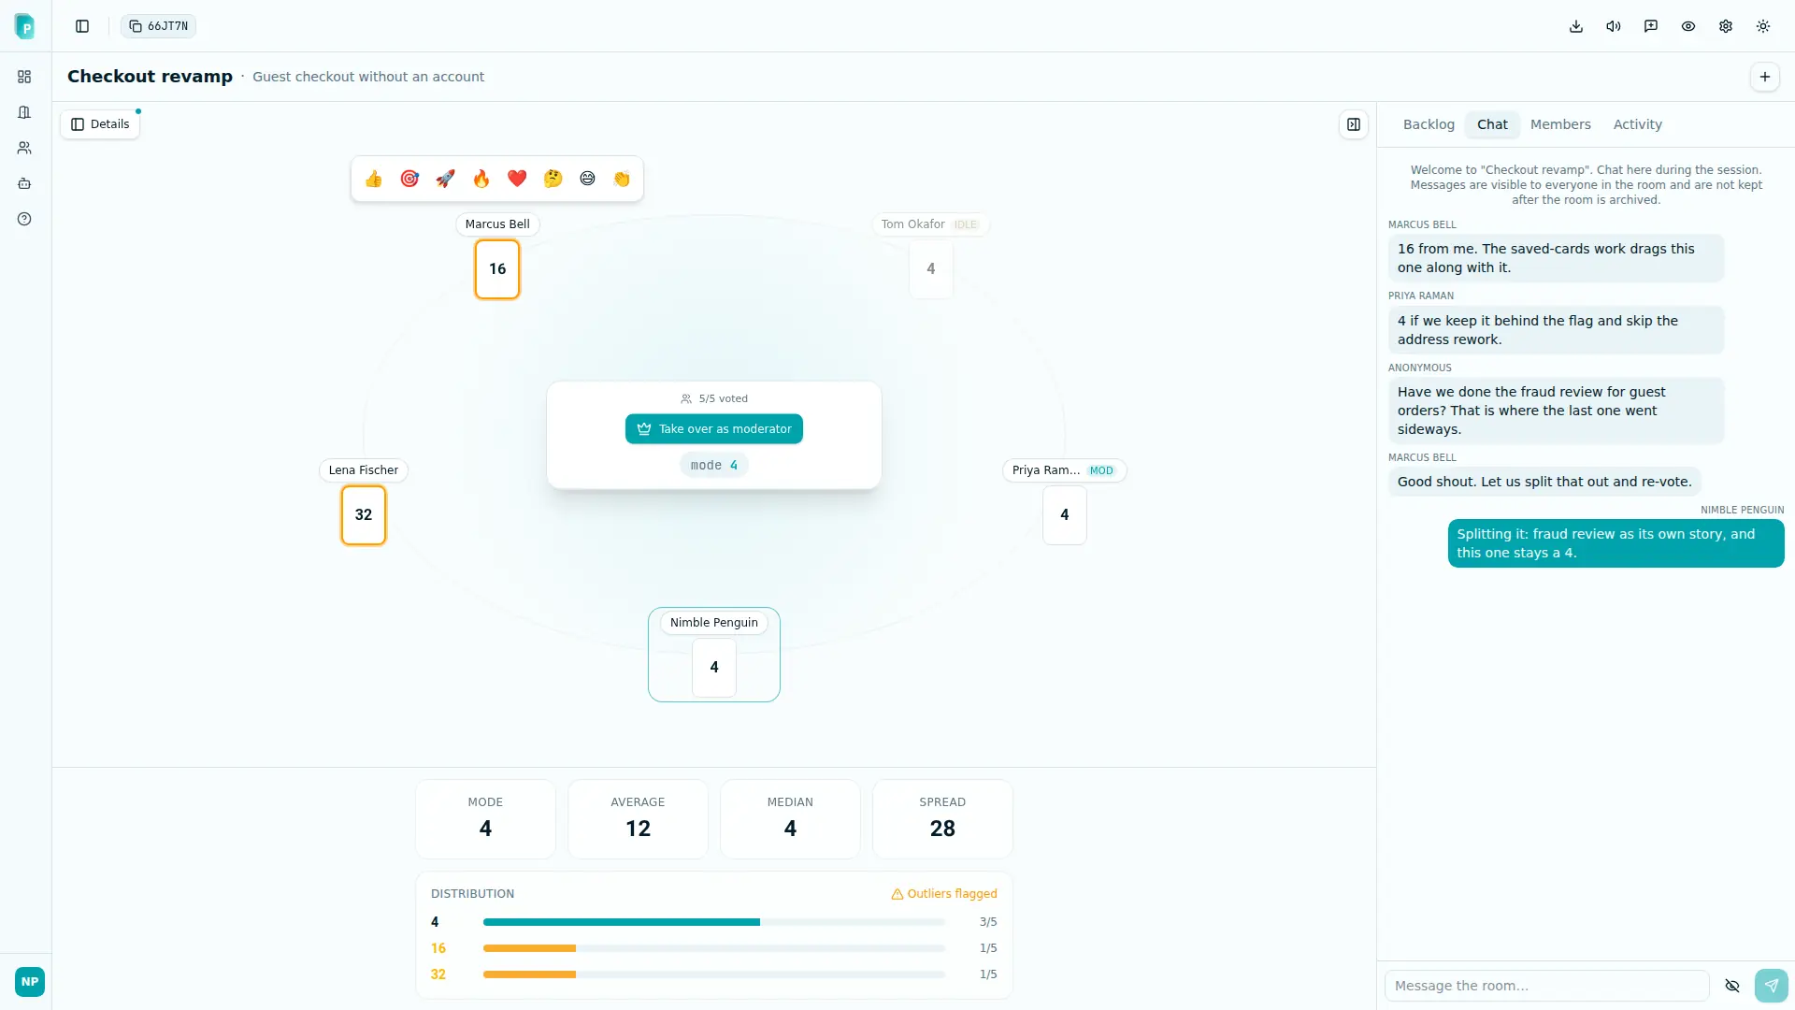This screenshot has width=1795, height=1010.
Task: Select Lena Fischer's 32 card
Action: click(x=364, y=515)
